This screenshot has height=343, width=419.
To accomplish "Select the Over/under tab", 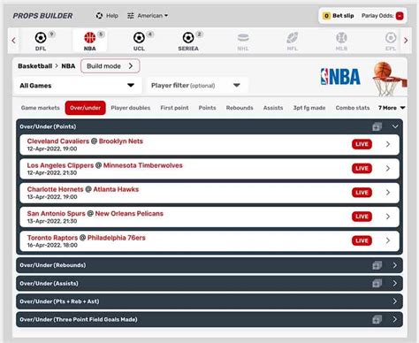I will 86,108.
